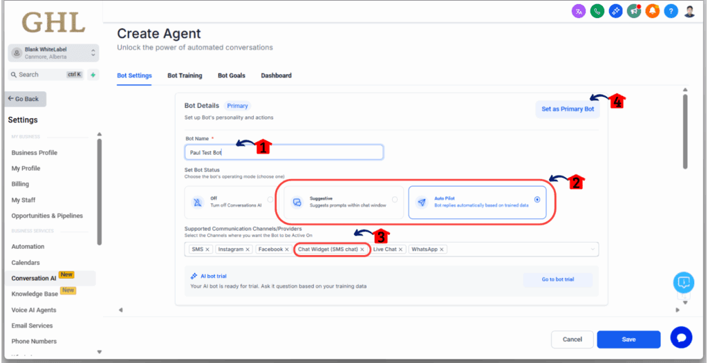Click the sidebar vertical scrollbar thumb
Image resolution: width=708 pixels, height=363 pixels.
pyautogui.click(x=100, y=192)
